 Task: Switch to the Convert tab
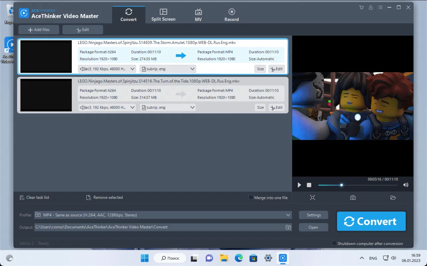click(x=128, y=15)
